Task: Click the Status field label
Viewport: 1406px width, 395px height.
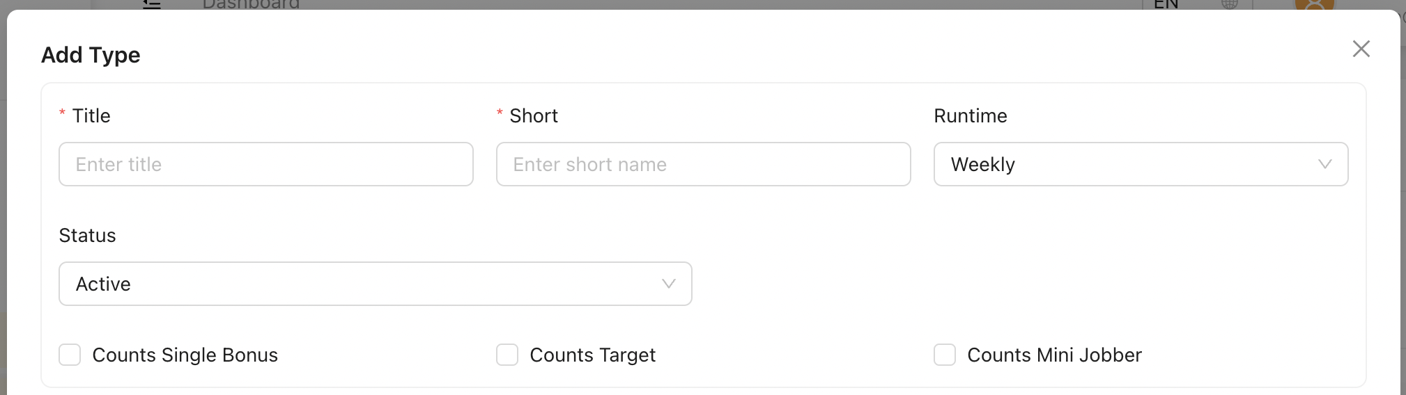Action: 87,235
